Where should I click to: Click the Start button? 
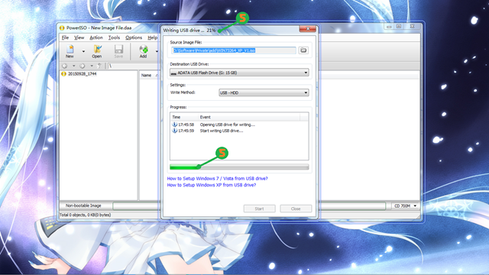pyautogui.click(x=260, y=209)
